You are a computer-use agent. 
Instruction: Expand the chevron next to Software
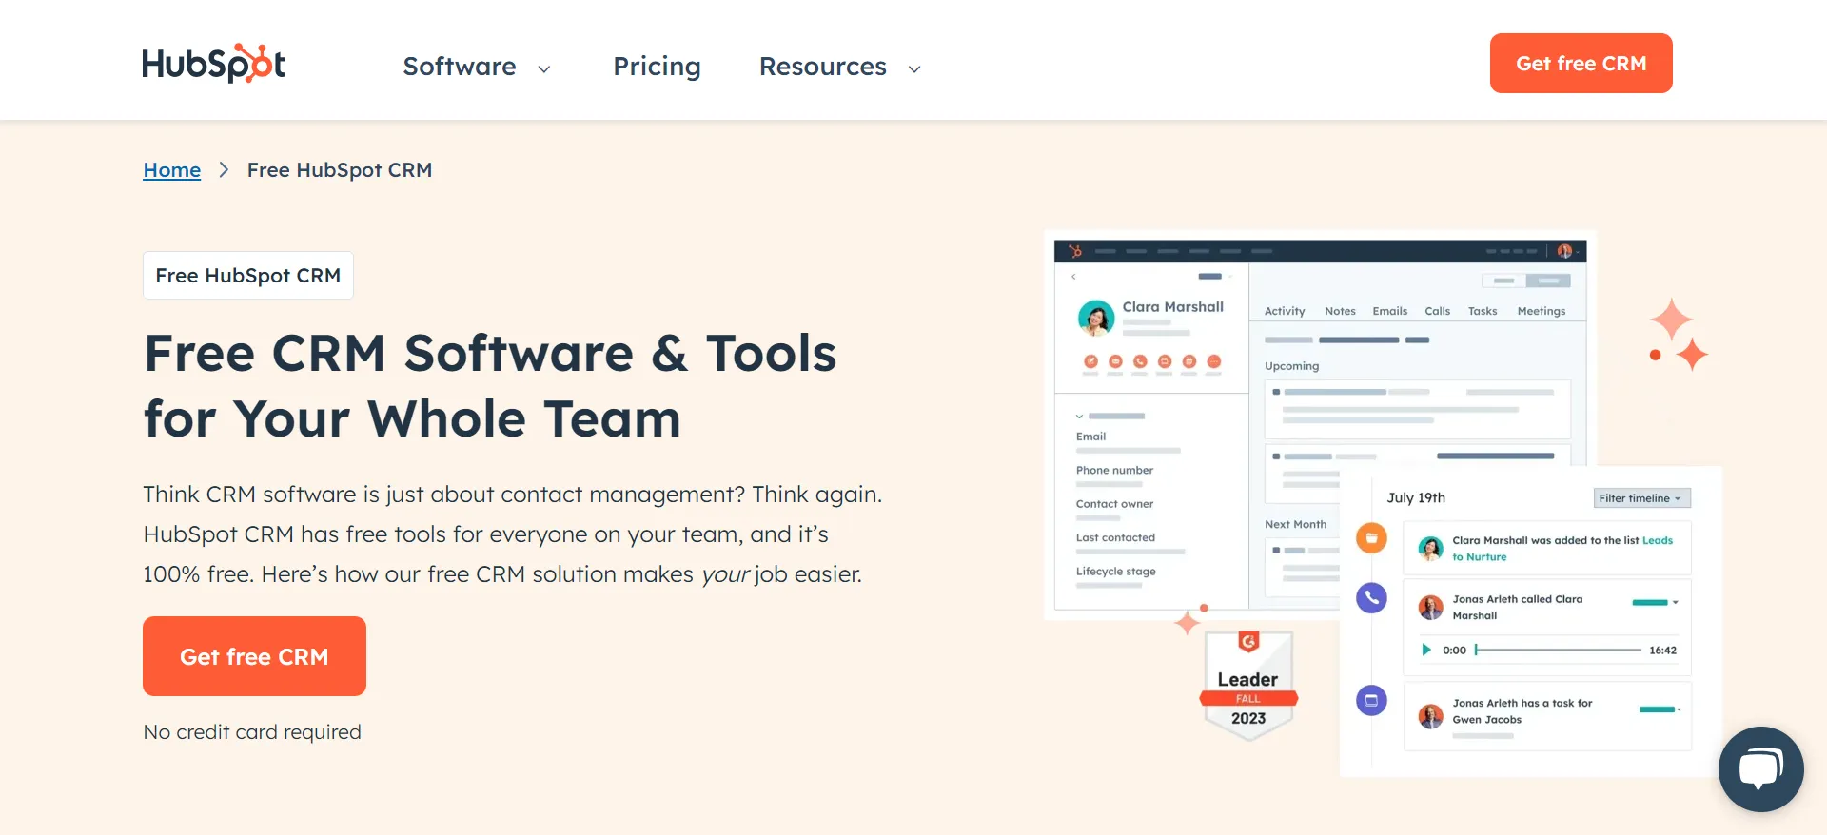tap(544, 68)
